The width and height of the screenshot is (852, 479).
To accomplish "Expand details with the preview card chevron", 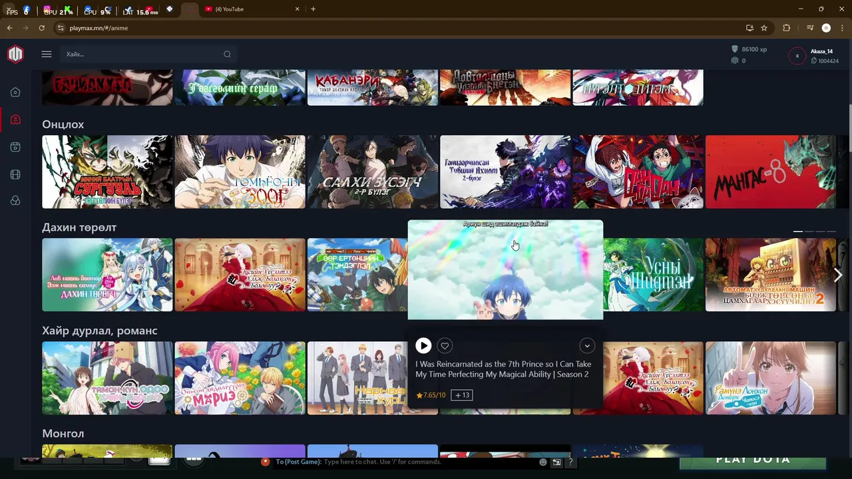I will 586,345.
